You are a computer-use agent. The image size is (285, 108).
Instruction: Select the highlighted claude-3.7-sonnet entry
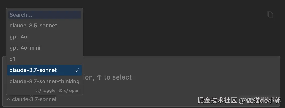[33, 70]
